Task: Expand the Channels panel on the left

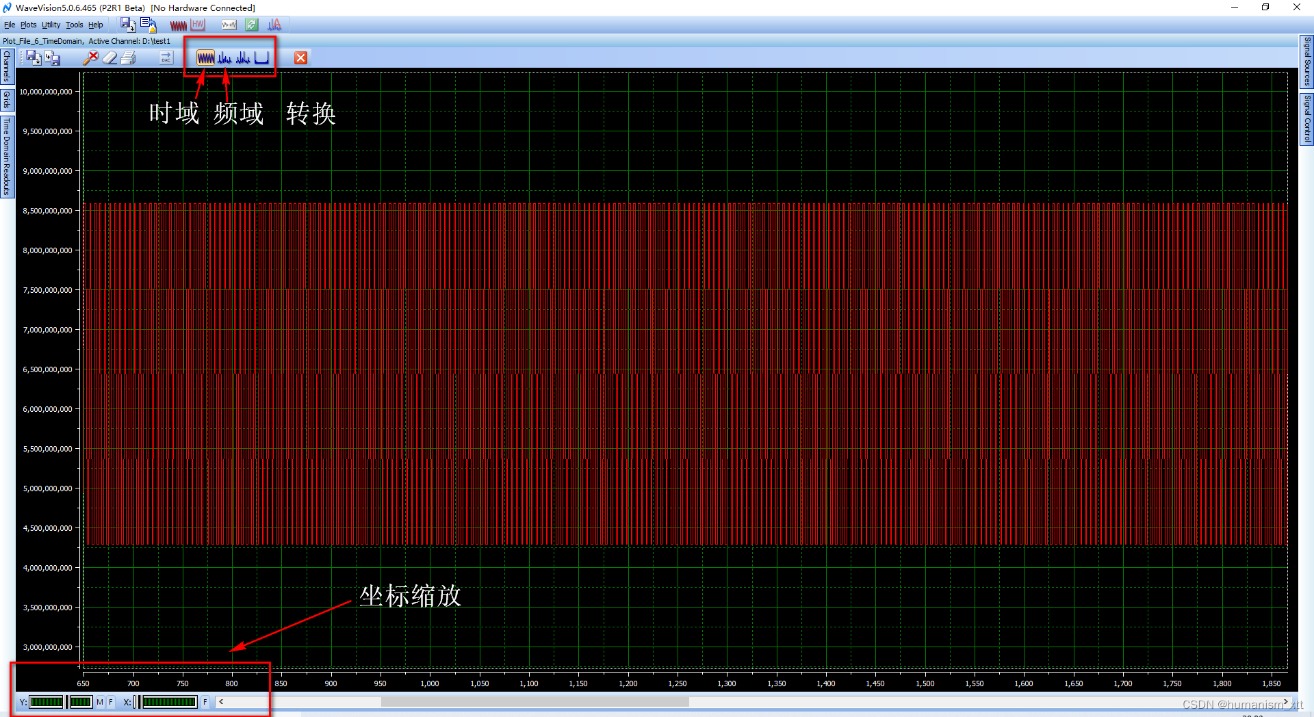Action: tap(5, 65)
